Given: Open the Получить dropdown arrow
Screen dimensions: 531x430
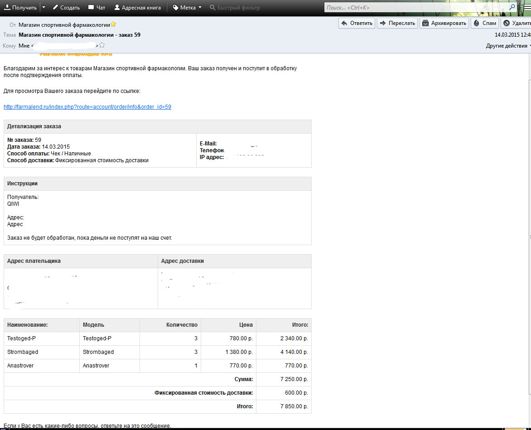Looking at the screenshot, I should 43,8.
